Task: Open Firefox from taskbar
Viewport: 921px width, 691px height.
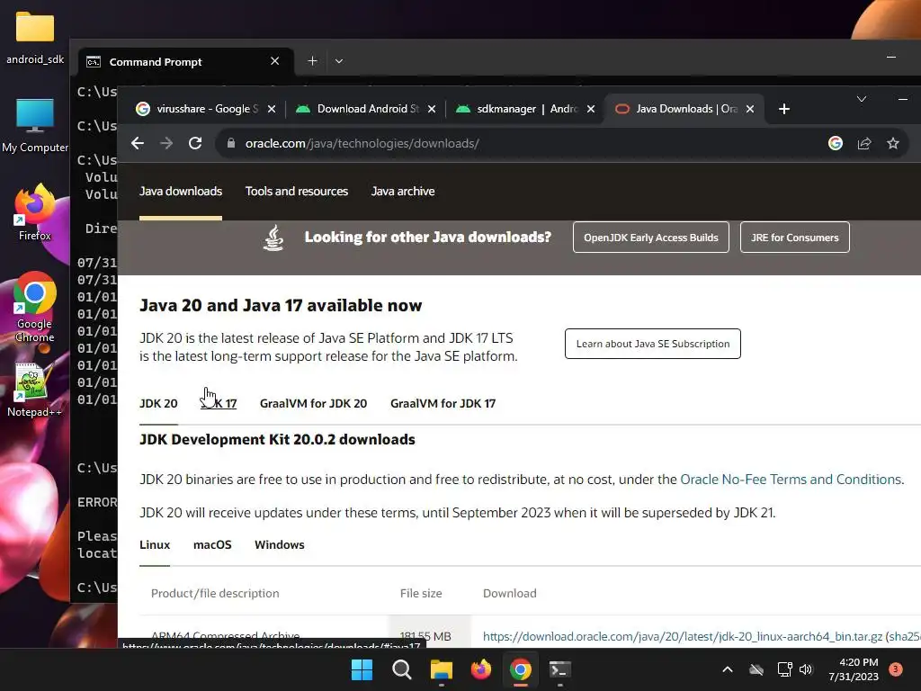Action: 481,669
